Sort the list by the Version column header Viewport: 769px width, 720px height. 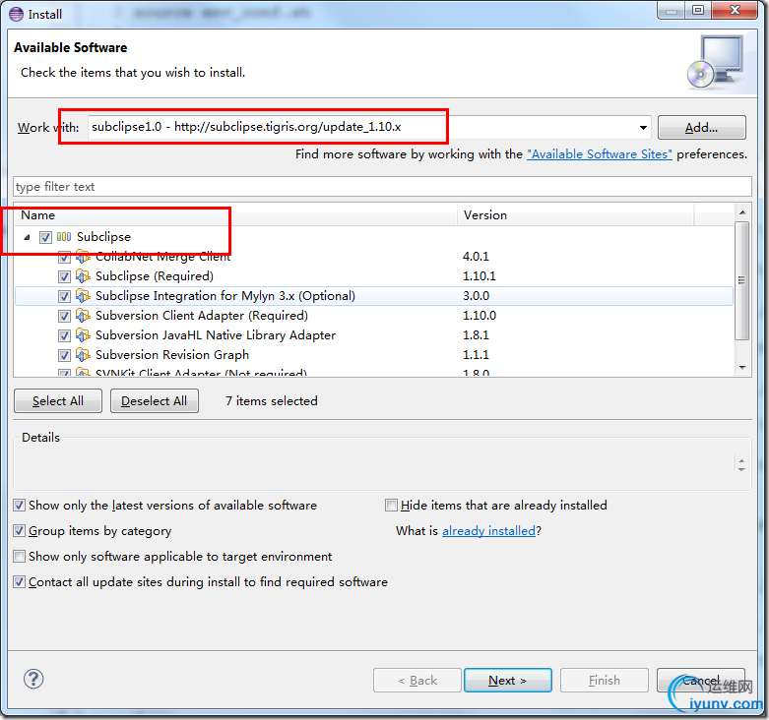tap(575, 215)
